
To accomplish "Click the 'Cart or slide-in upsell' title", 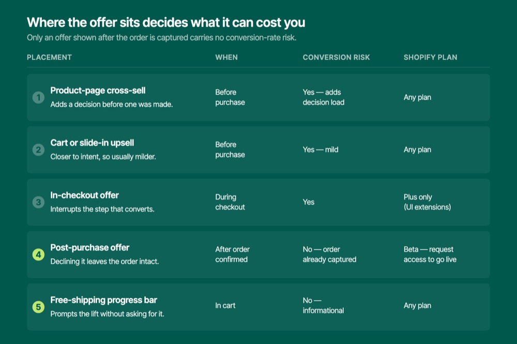I will point(93,143).
